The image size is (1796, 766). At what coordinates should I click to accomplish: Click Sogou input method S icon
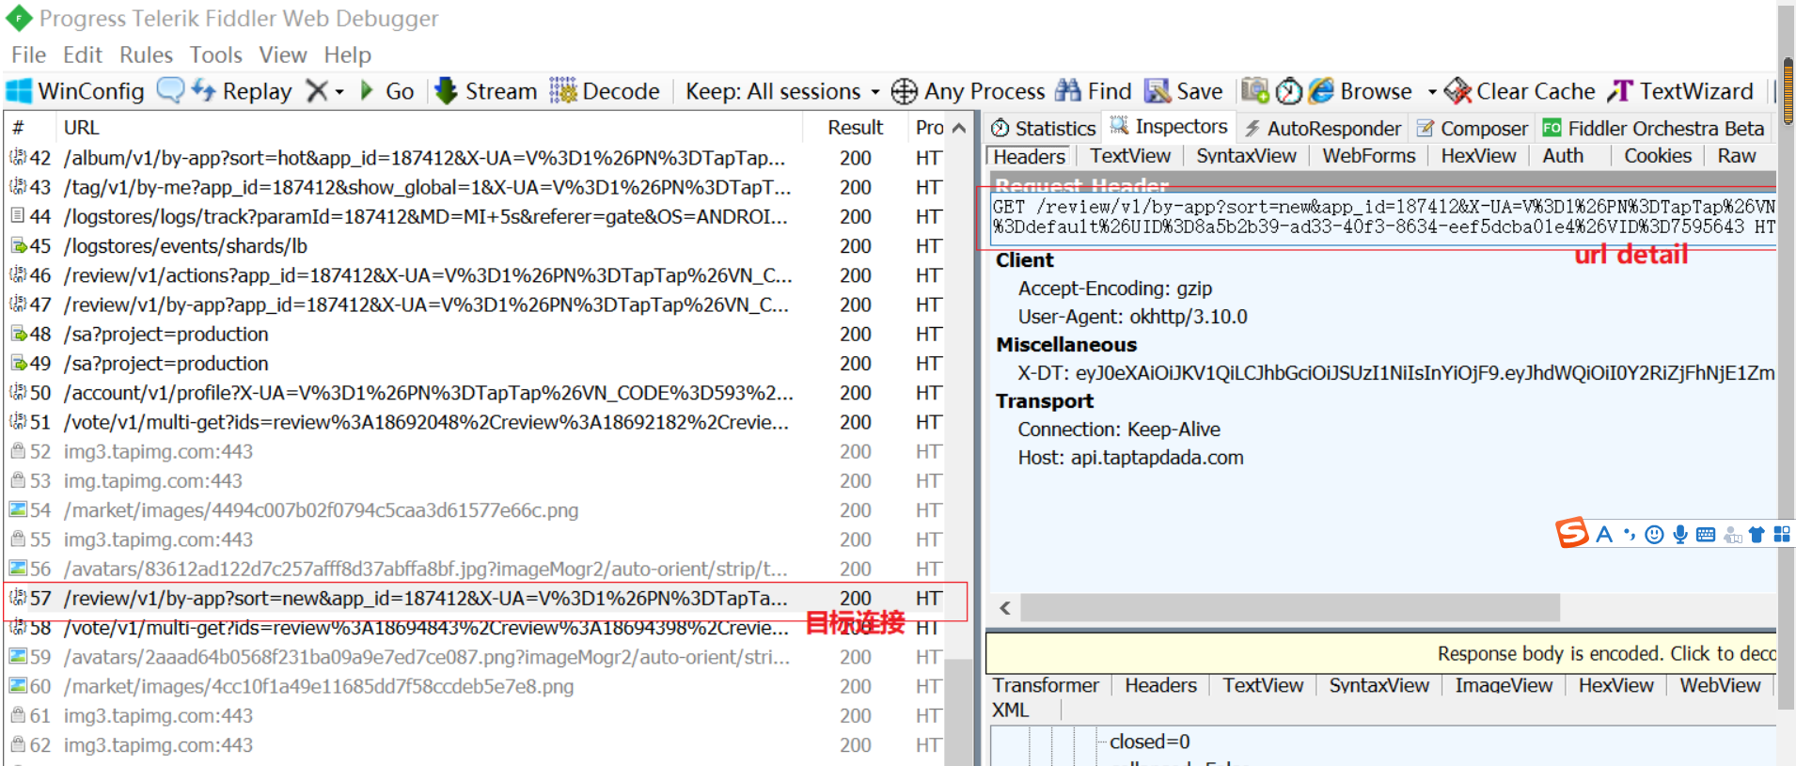[1572, 533]
